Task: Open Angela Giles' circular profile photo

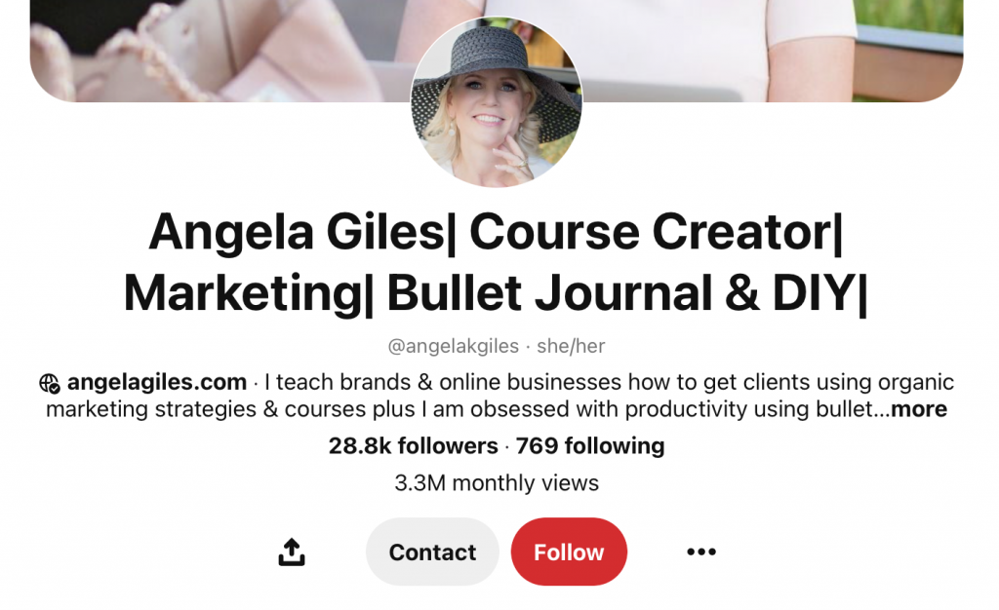Action: tap(497, 101)
